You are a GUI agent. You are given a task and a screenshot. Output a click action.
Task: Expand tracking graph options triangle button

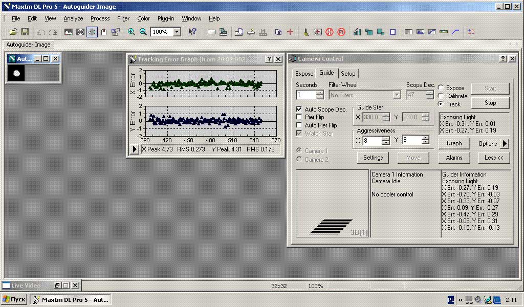135,149
